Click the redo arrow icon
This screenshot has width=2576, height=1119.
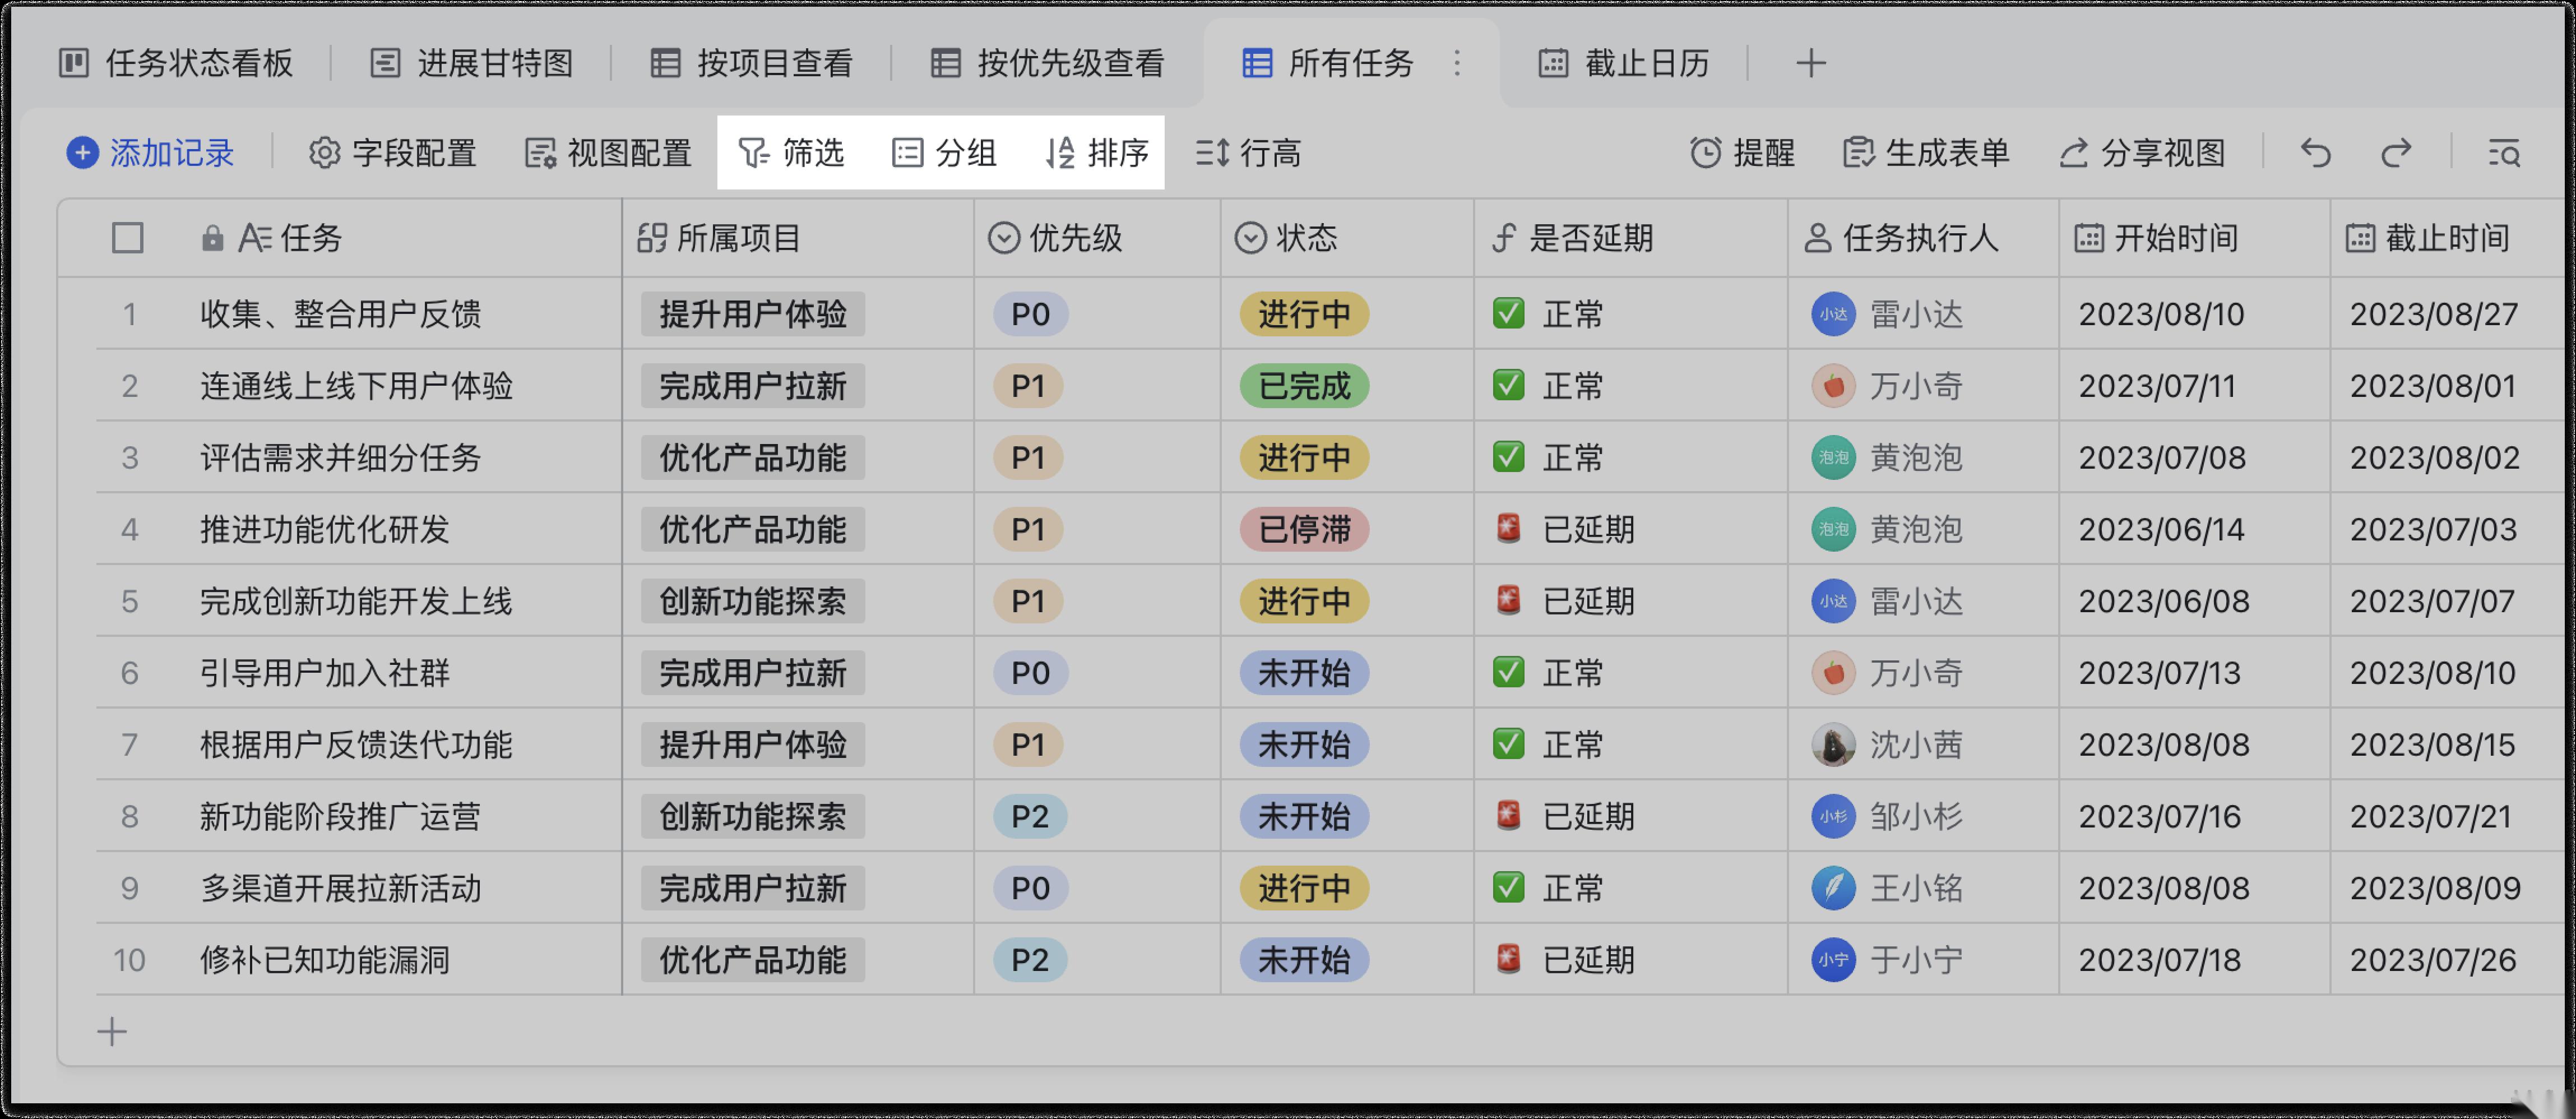[2396, 153]
